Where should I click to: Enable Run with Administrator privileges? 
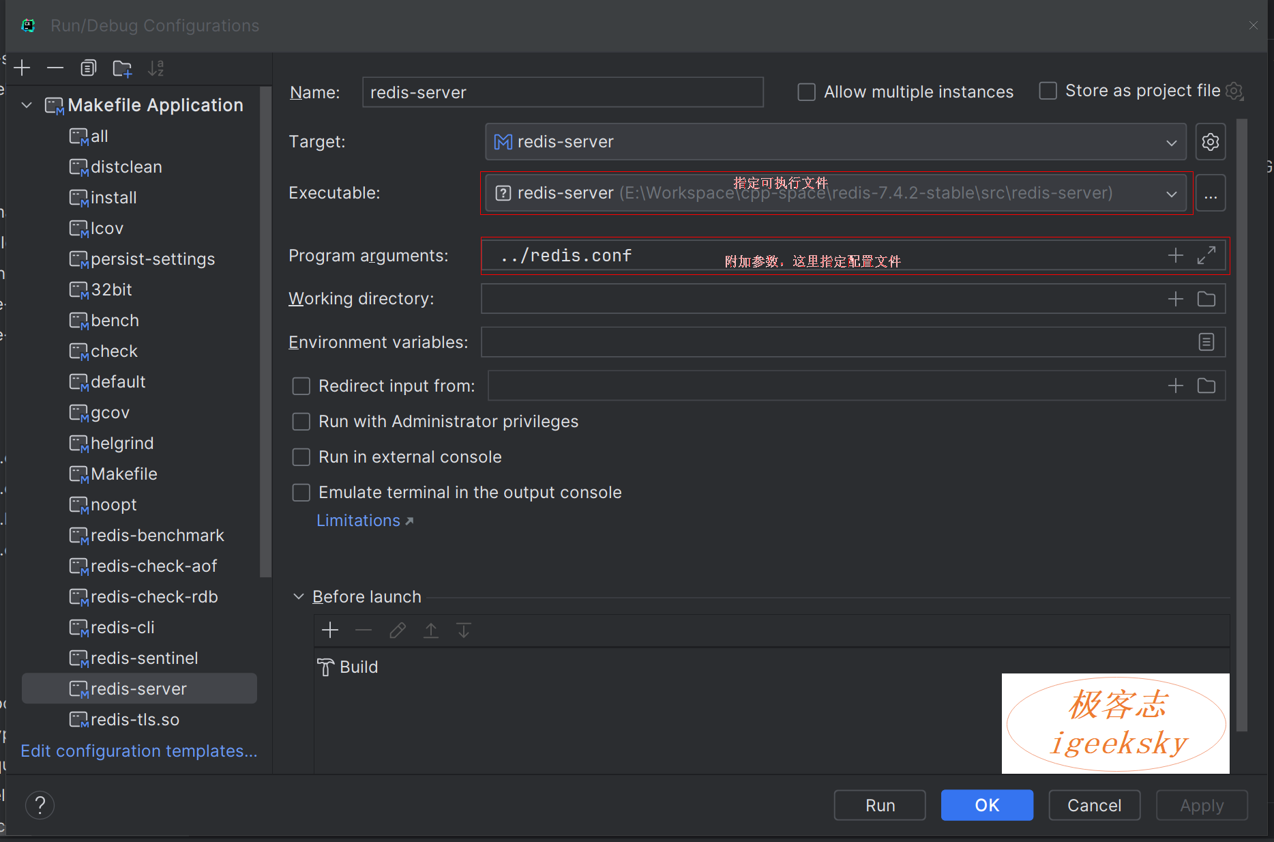pyautogui.click(x=301, y=422)
